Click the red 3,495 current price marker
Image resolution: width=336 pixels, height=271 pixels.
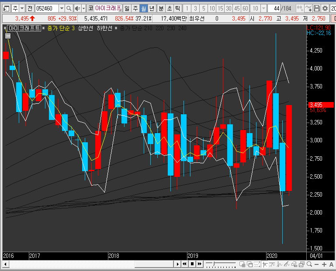321,105
